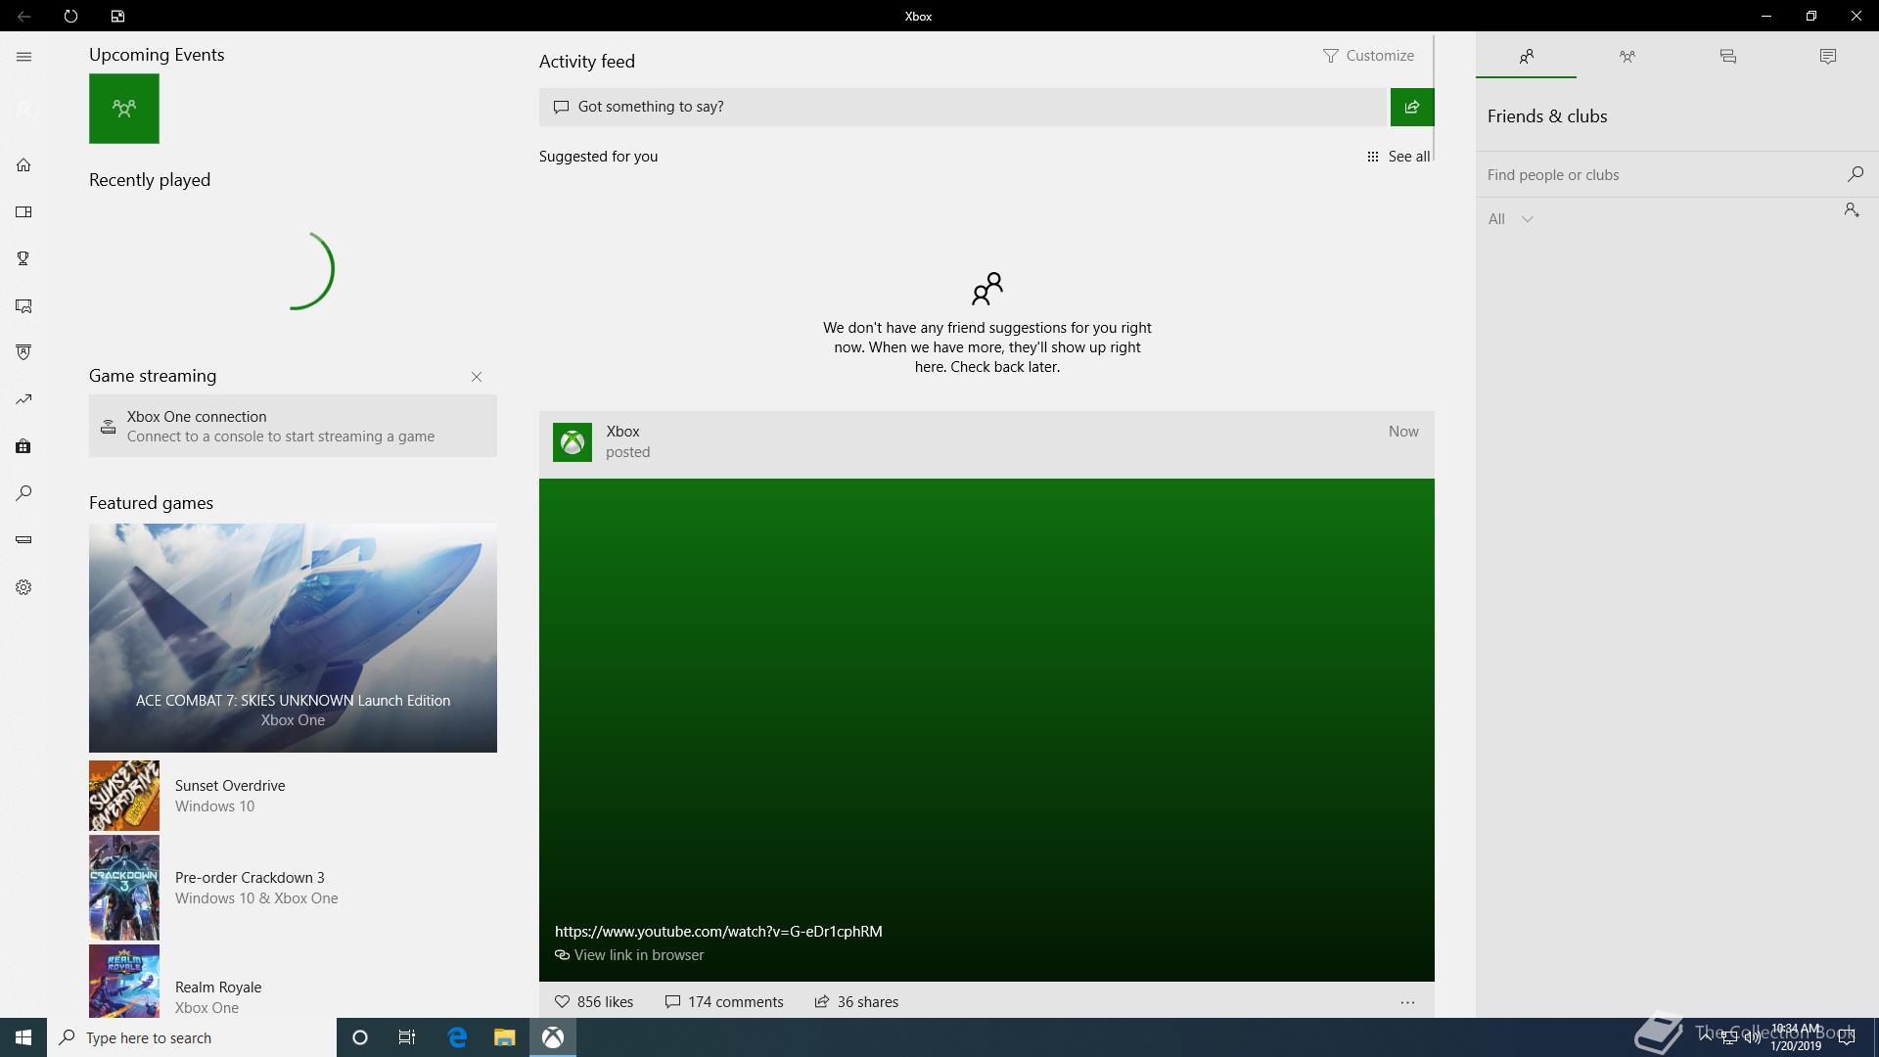Open Search icon in sidebar
This screenshot has width=1879, height=1057.
pyautogui.click(x=24, y=493)
